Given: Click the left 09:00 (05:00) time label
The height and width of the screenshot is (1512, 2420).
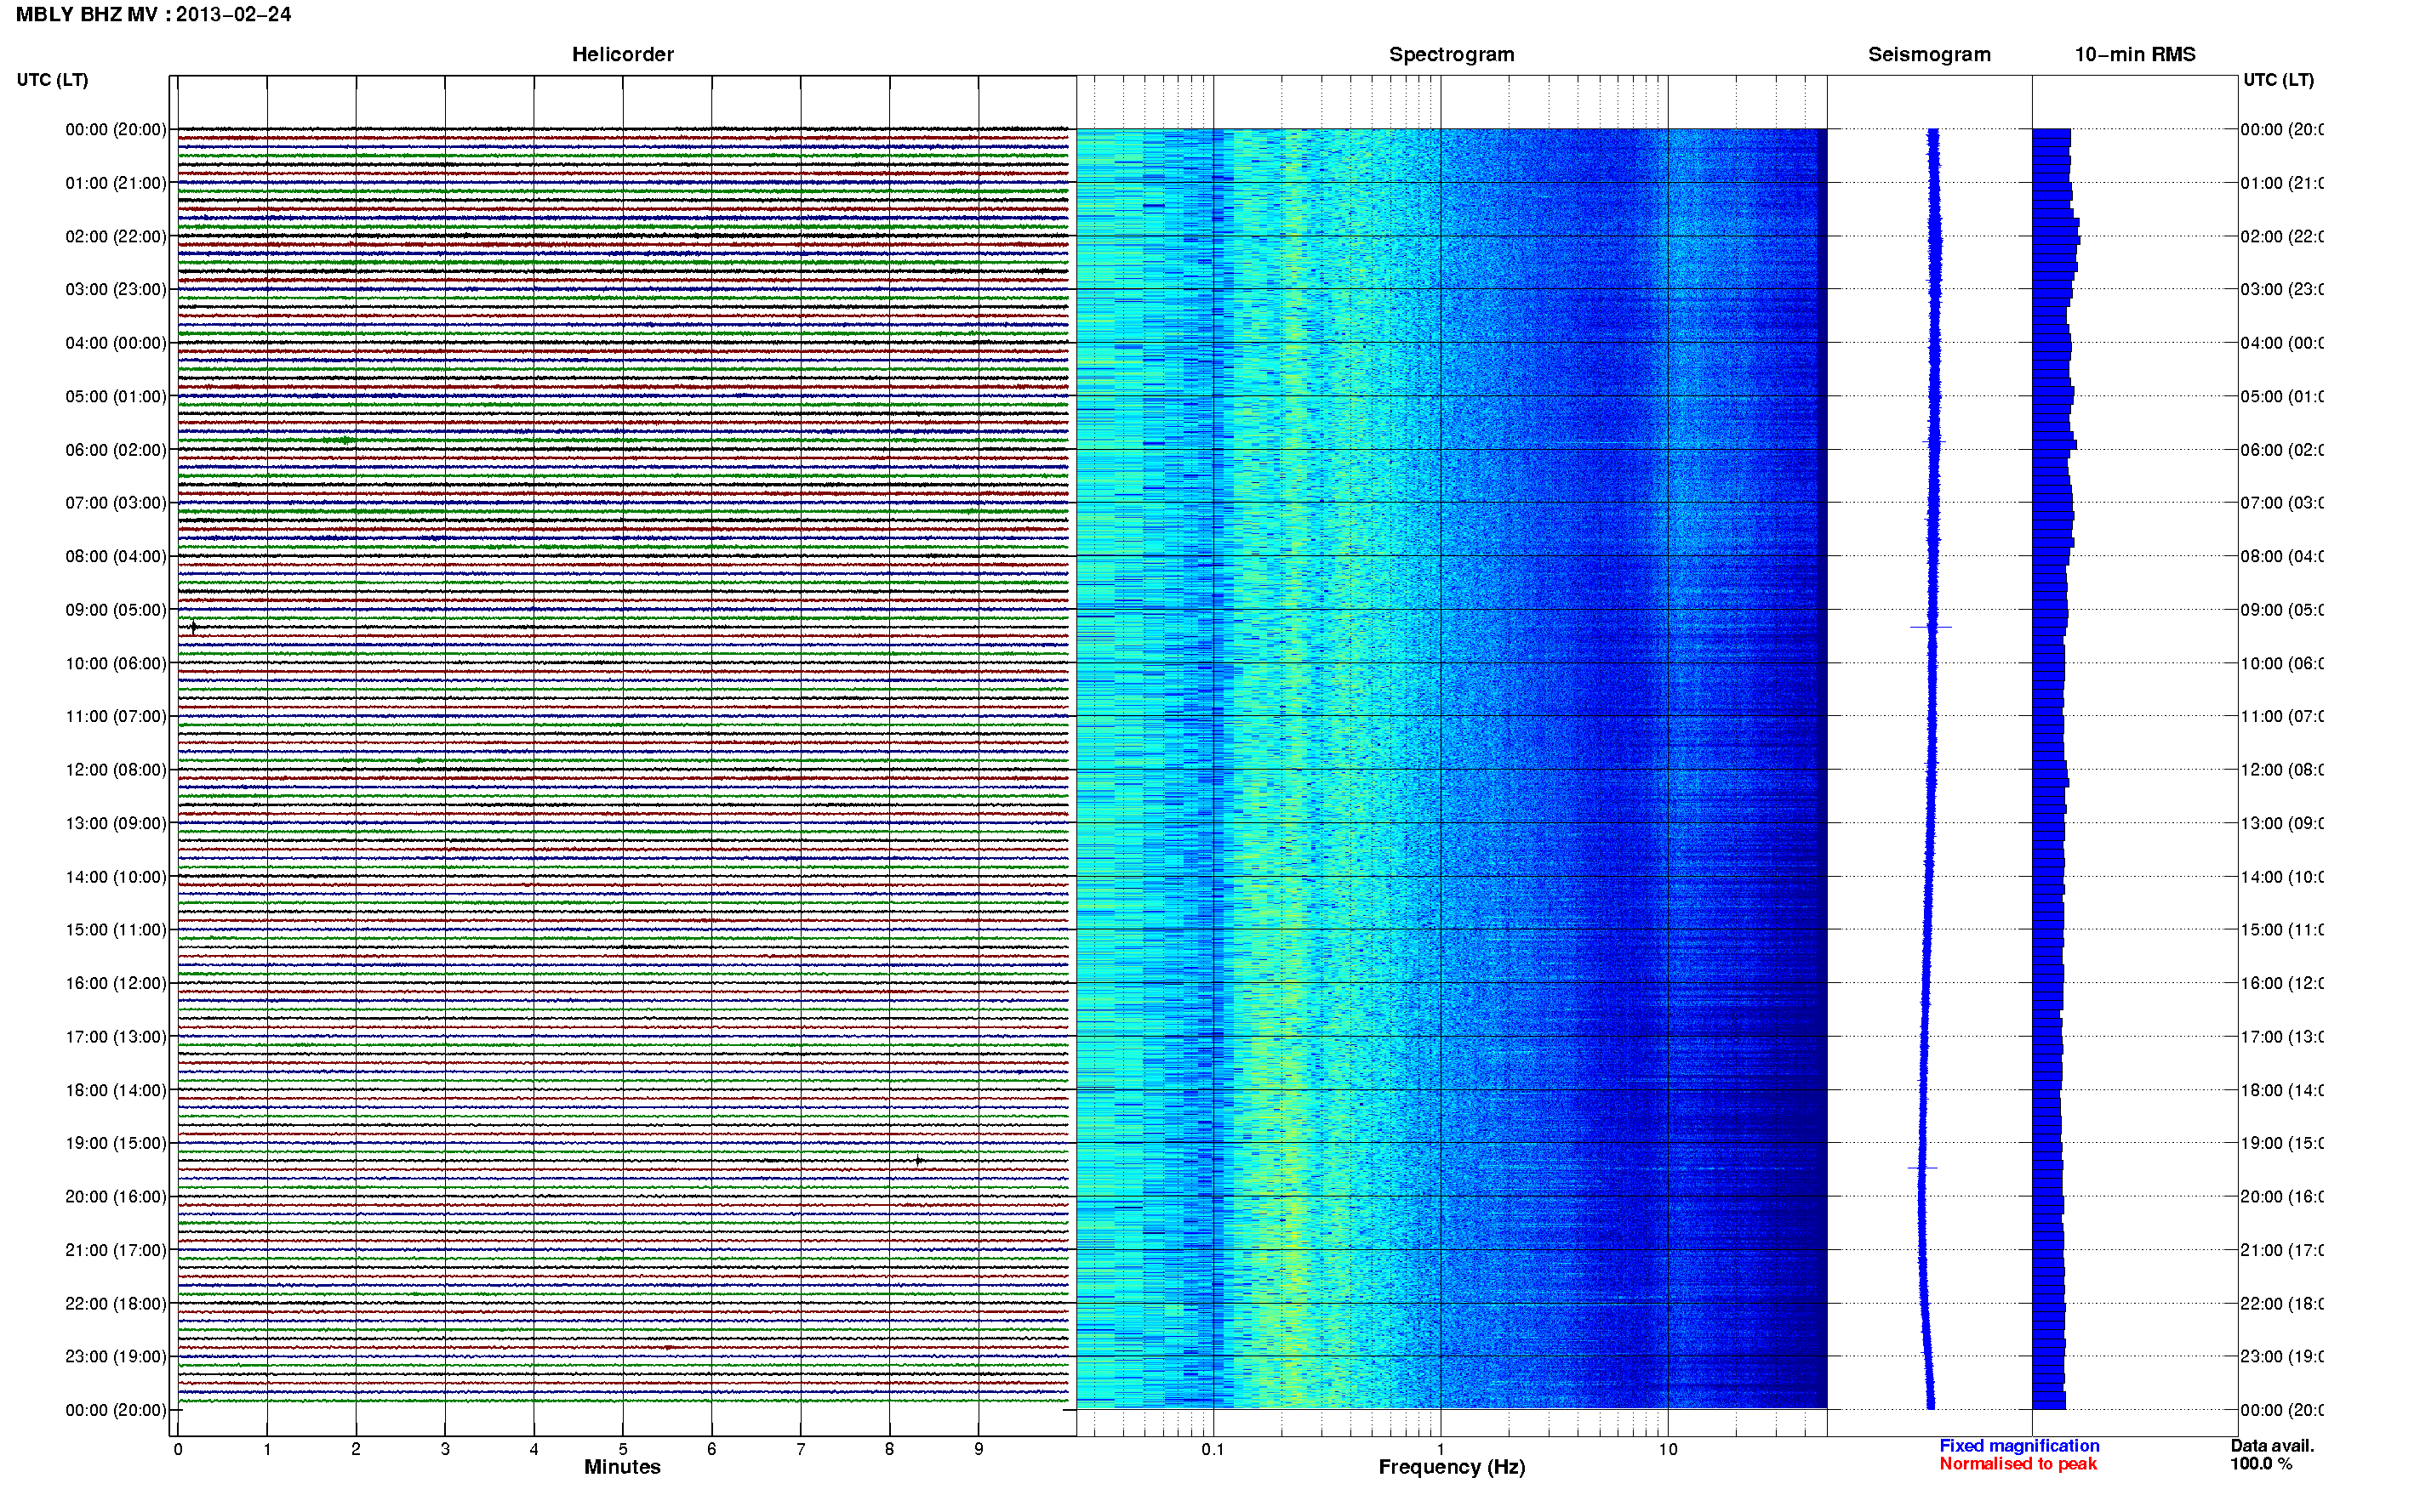Looking at the screenshot, I should pyautogui.click(x=116, y=610).
